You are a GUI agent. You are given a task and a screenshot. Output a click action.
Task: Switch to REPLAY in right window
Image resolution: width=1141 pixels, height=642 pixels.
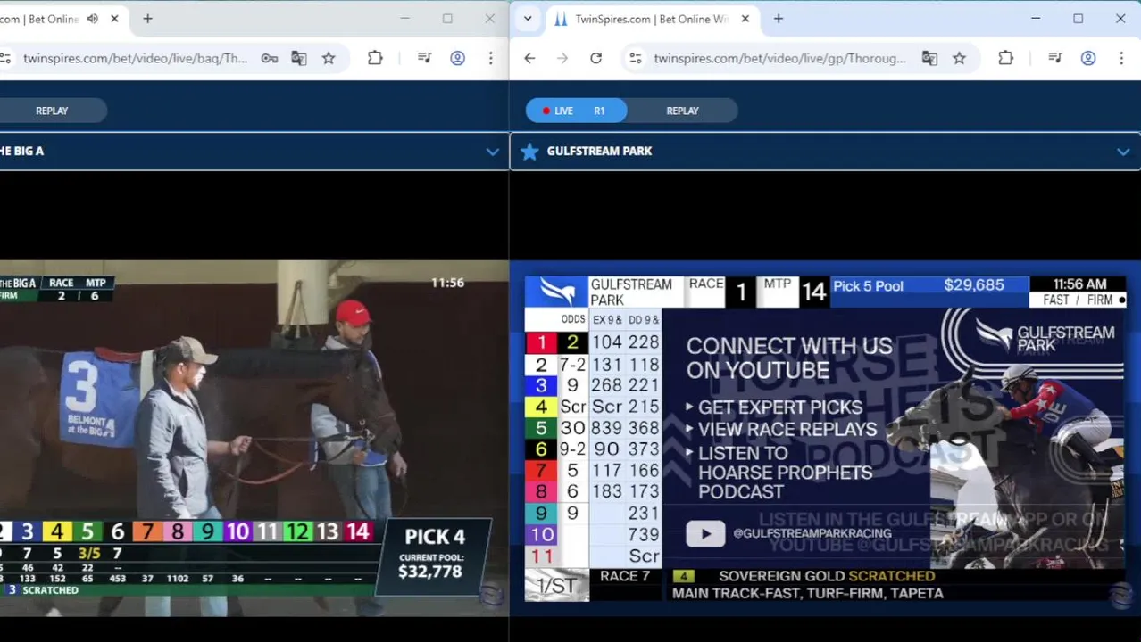(682, 111)
